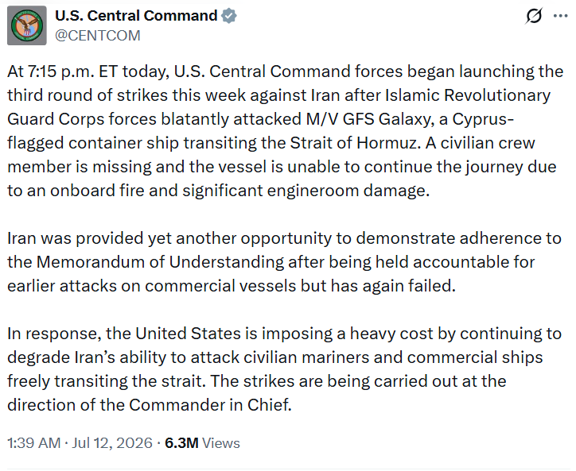The width and height of the screenshot is (576, 471).
Task: Click the "commercial vessels" phrase
Action: point(220,286)
